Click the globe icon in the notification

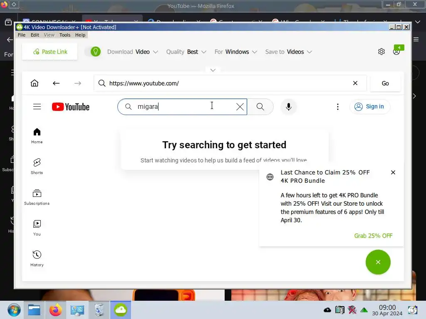270,177
